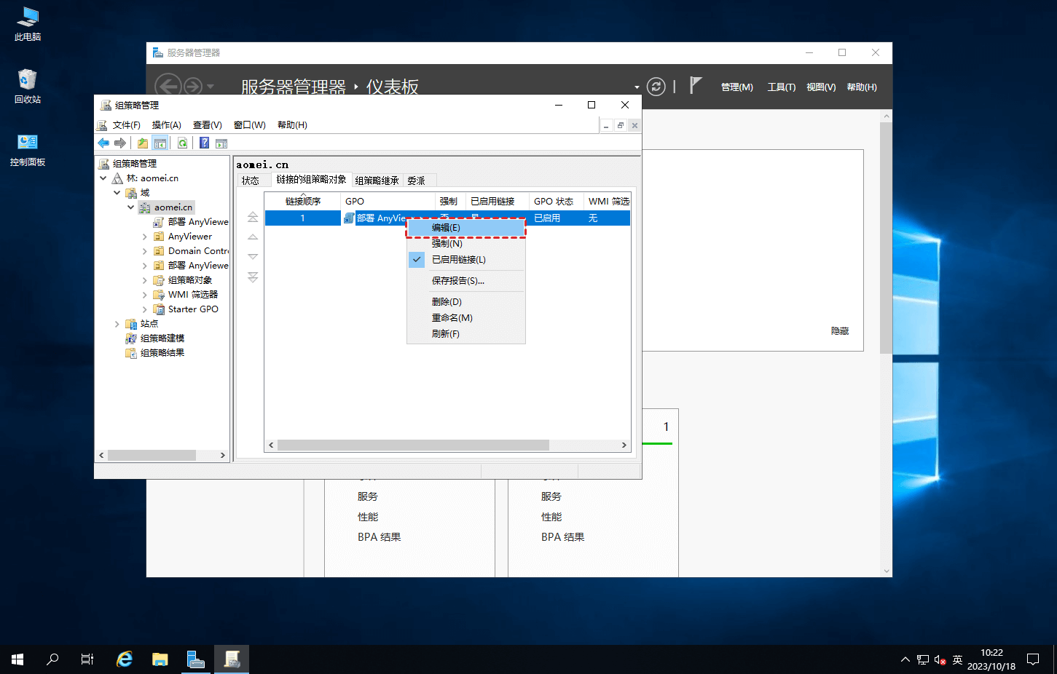Open the help icon in the toolbar
Image resolution: width=1057 pixels, height=674 pixels.
pyautogui.click(x=205, y=143)
